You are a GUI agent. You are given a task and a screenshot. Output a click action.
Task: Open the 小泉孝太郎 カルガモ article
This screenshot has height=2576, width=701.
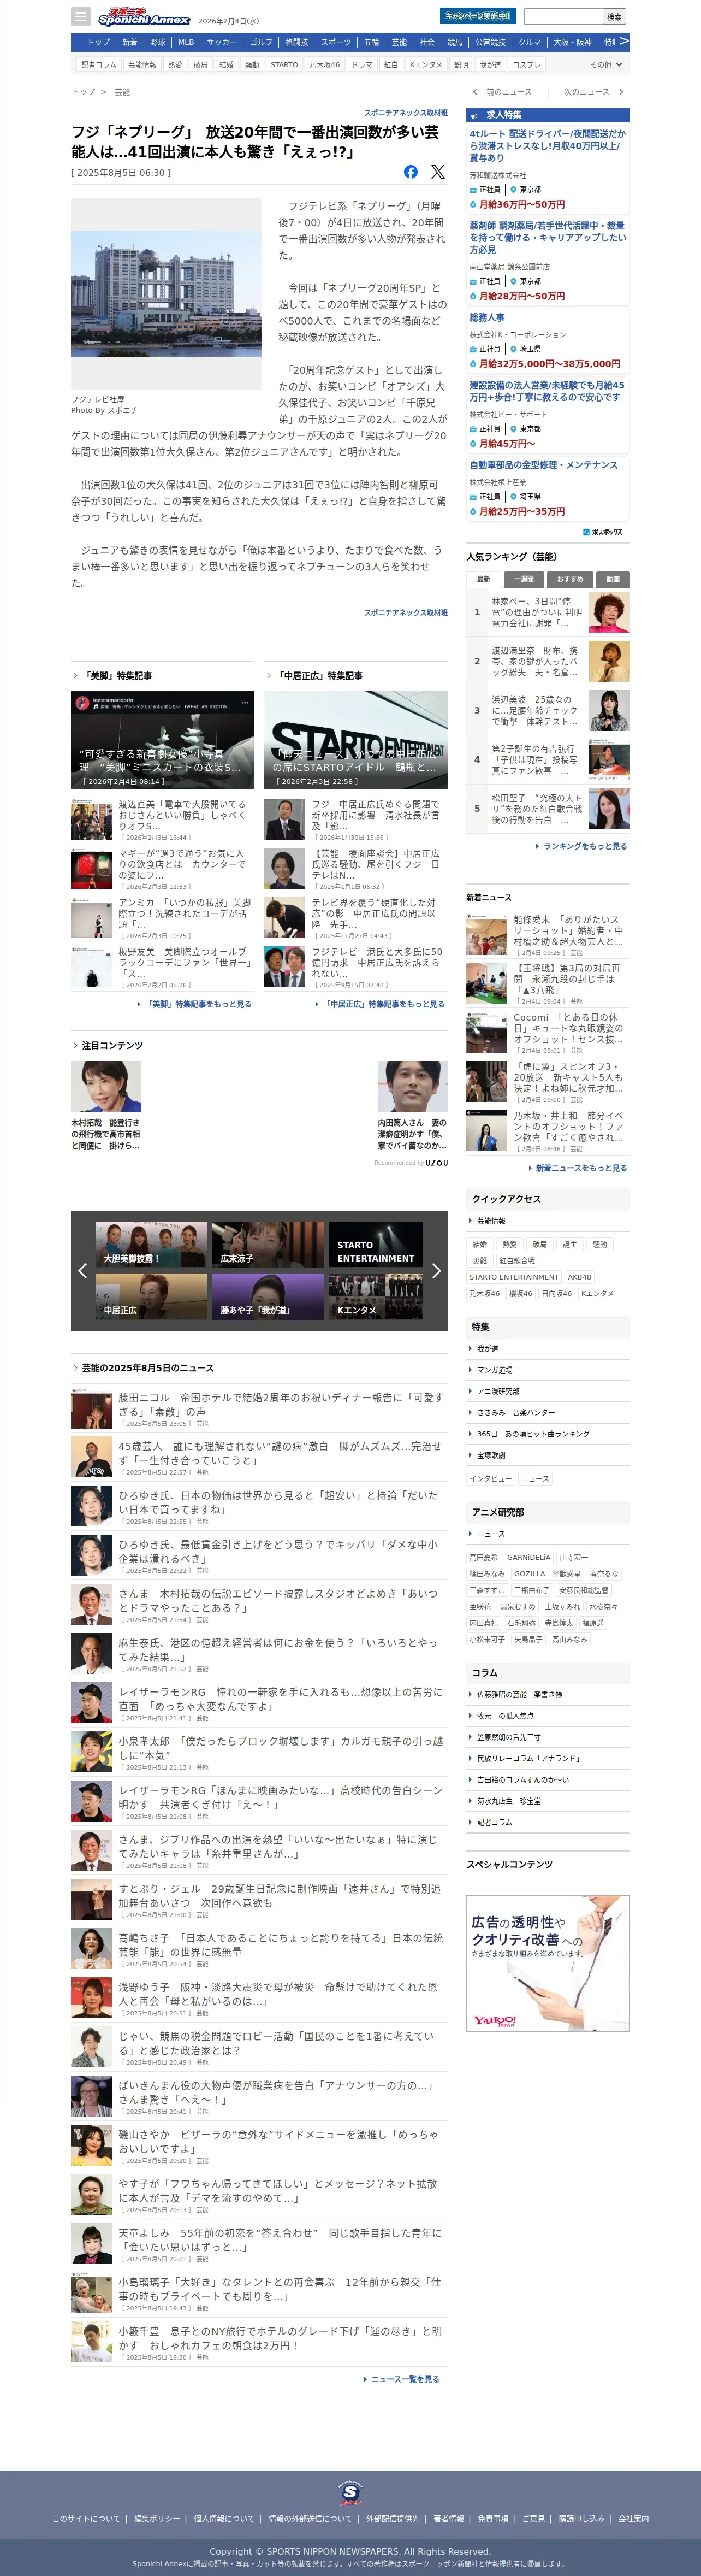pyautogui.click(x=280, y=1747)
